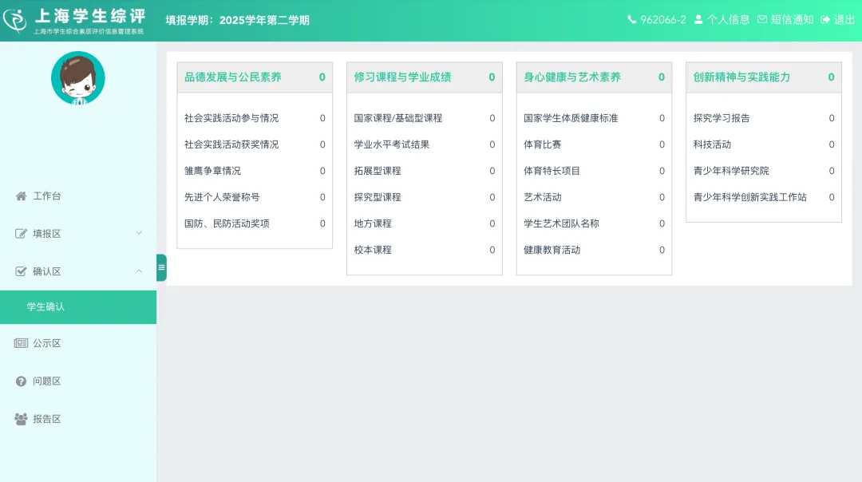Open the 确认区 menu item
The image size is (862, 482).
78,271
